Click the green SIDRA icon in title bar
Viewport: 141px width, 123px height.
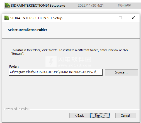coord(7,18)
